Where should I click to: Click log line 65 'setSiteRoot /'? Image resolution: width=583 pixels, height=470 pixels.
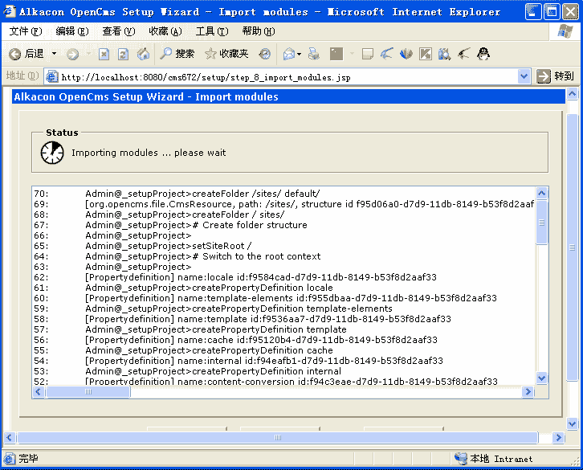[169, 246]
